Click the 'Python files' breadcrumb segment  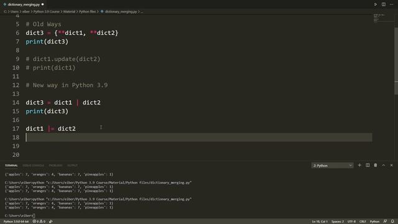[x=87, y=12]
